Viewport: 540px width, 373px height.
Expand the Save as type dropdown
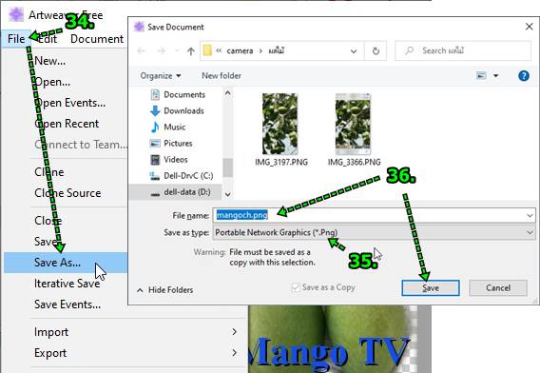tap(374, 232)
